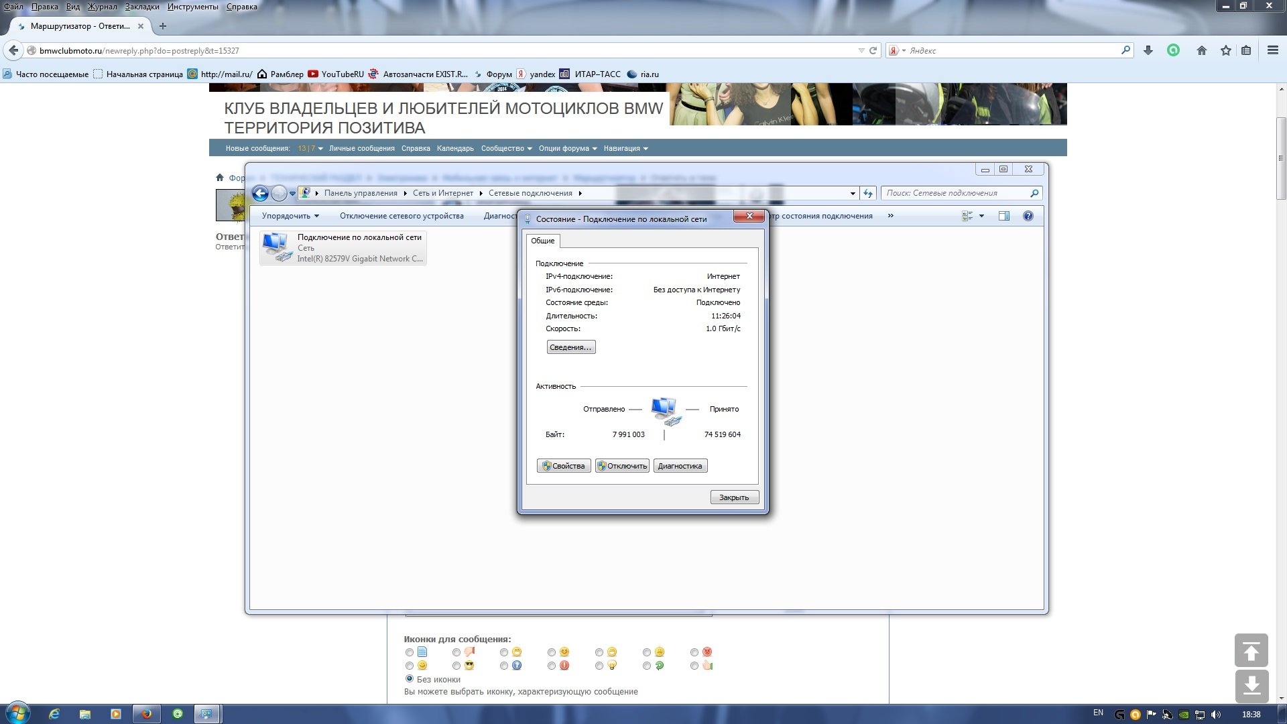The image size is (1287, 724).
Task: Select the light bulb message icon radio
Action: [x=599, y=666]
